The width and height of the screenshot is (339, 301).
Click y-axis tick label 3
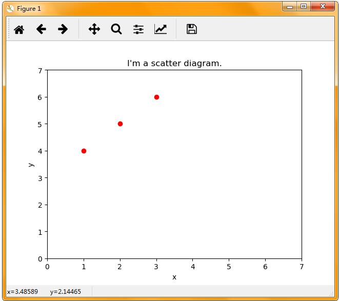40,178
